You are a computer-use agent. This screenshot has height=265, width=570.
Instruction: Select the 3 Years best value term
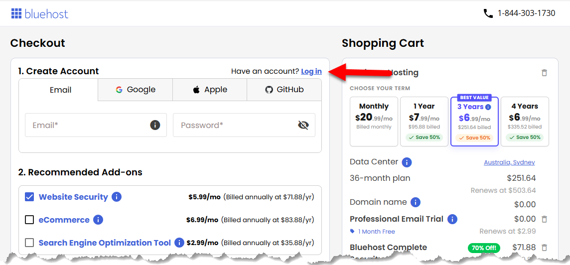(x=474, y=122)
